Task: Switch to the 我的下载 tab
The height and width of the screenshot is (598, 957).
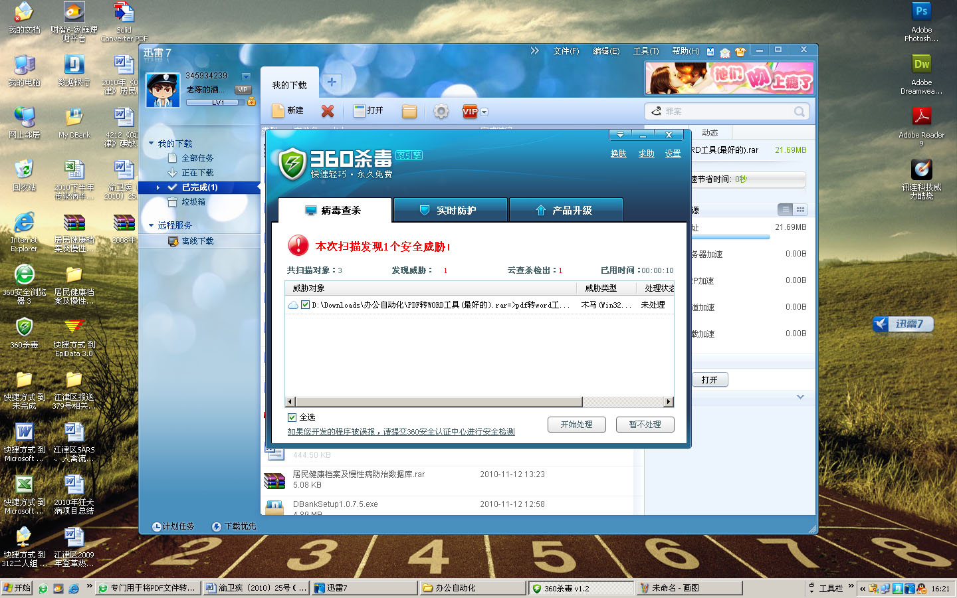Action: [x=290, y=85]
